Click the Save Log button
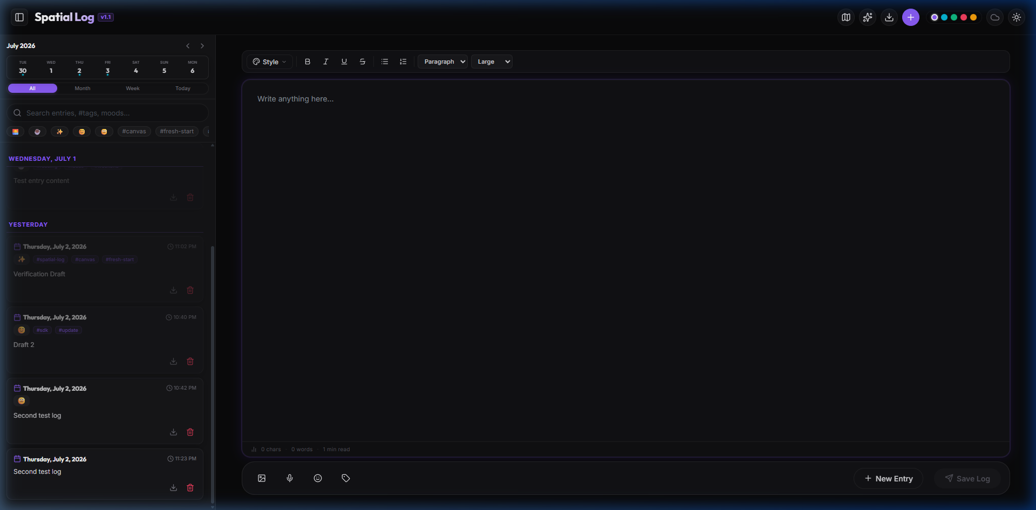Viewport: 1036px width, 510px height. [967, 479]
